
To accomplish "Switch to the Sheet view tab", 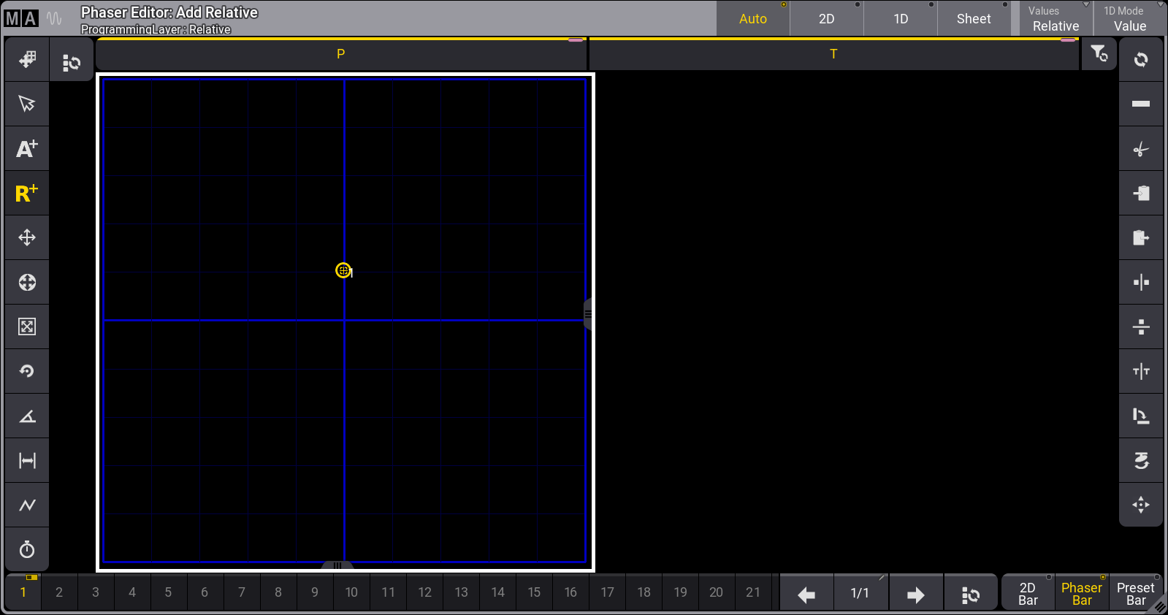I will [974, 19].
